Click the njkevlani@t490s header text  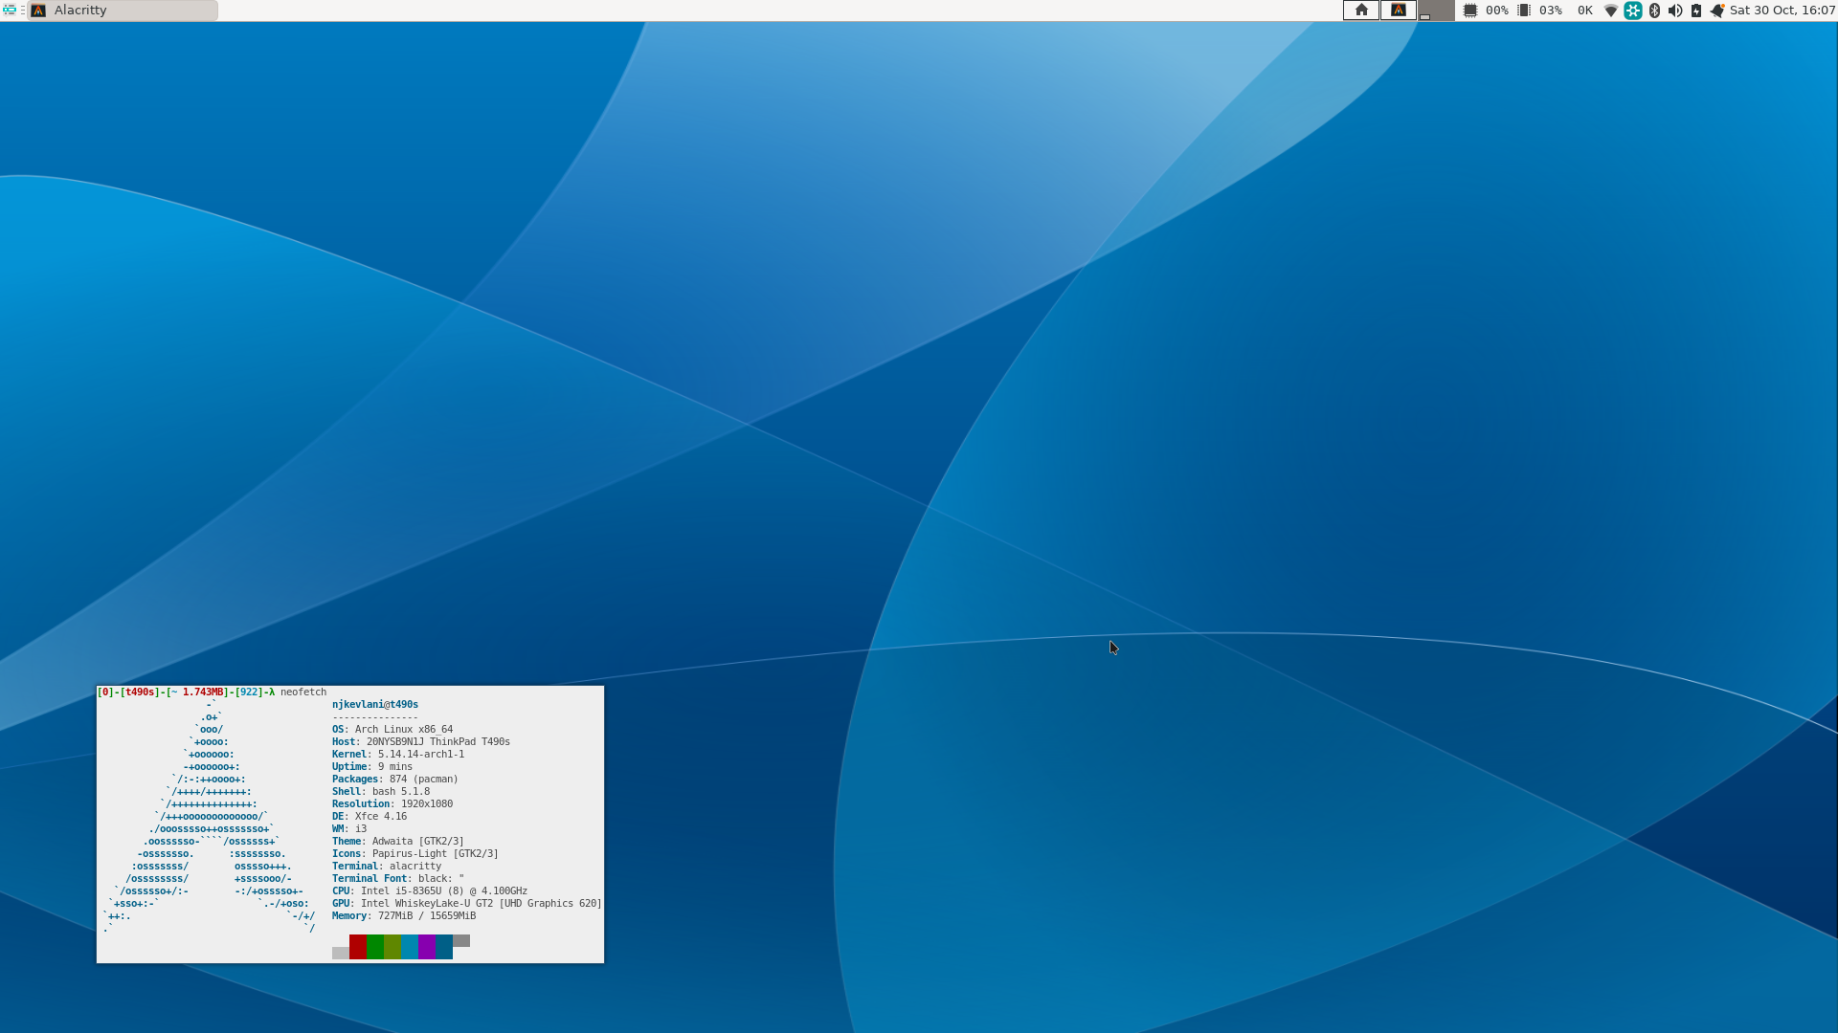pyautogui.click(x=375, y=705)
